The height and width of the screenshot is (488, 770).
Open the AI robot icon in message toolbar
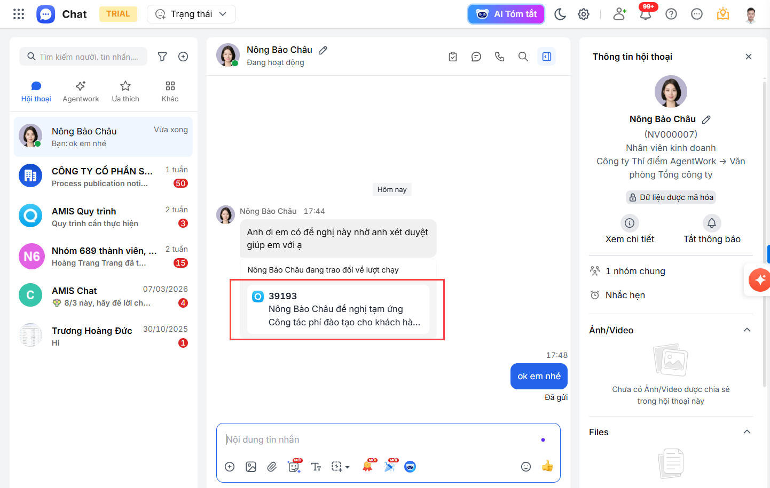coord(410,467)
